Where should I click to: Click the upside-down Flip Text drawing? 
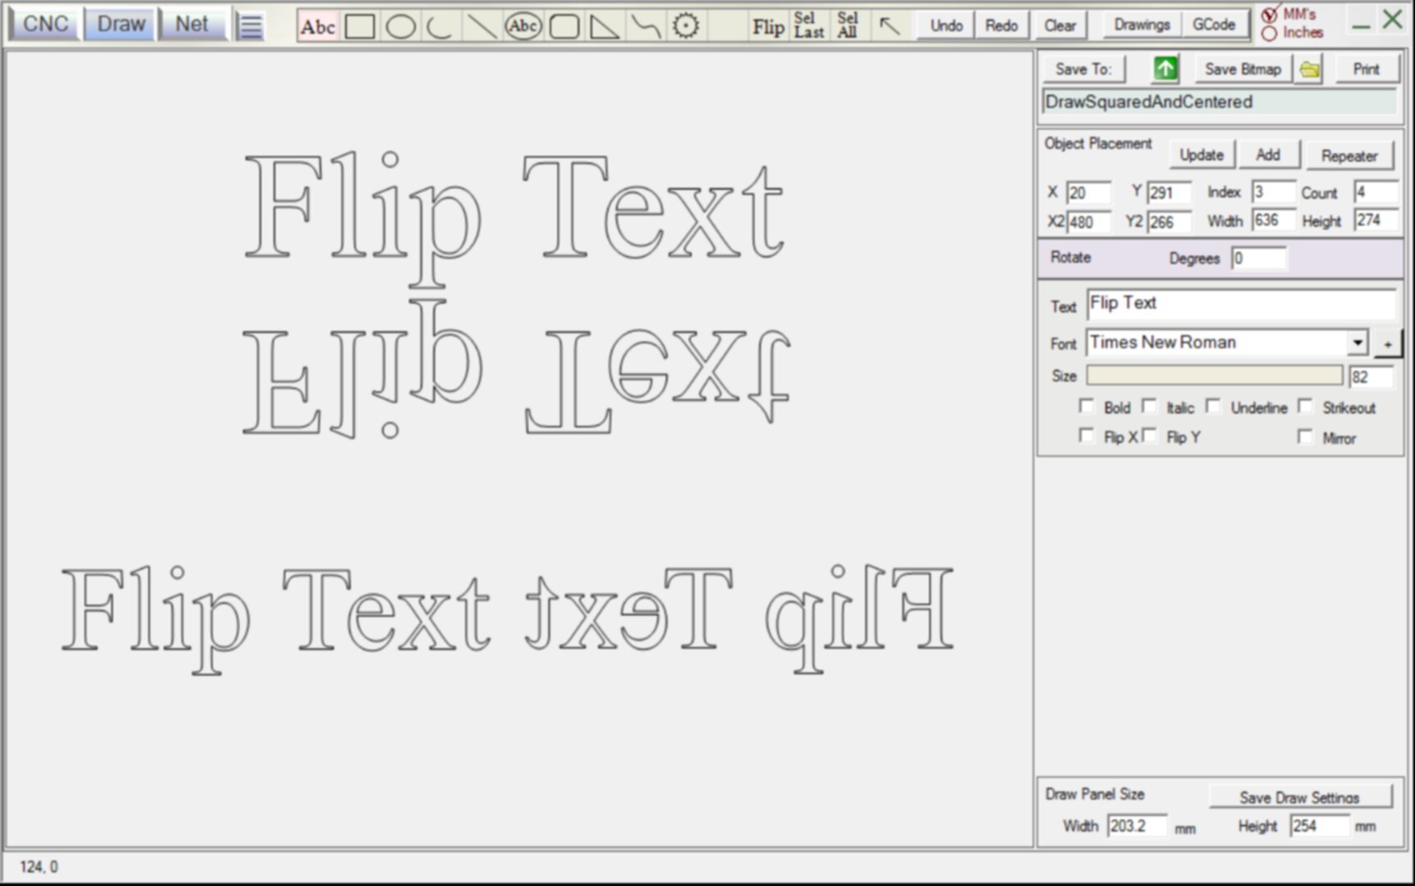516,370
